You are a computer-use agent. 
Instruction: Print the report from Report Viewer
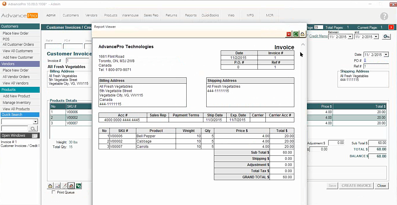click(x=302, y=34)
